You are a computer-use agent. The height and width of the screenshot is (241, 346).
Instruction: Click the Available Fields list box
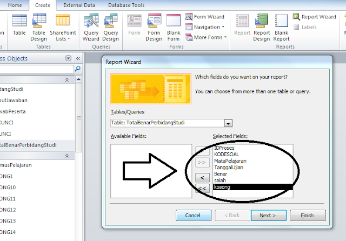pos(151,171)
